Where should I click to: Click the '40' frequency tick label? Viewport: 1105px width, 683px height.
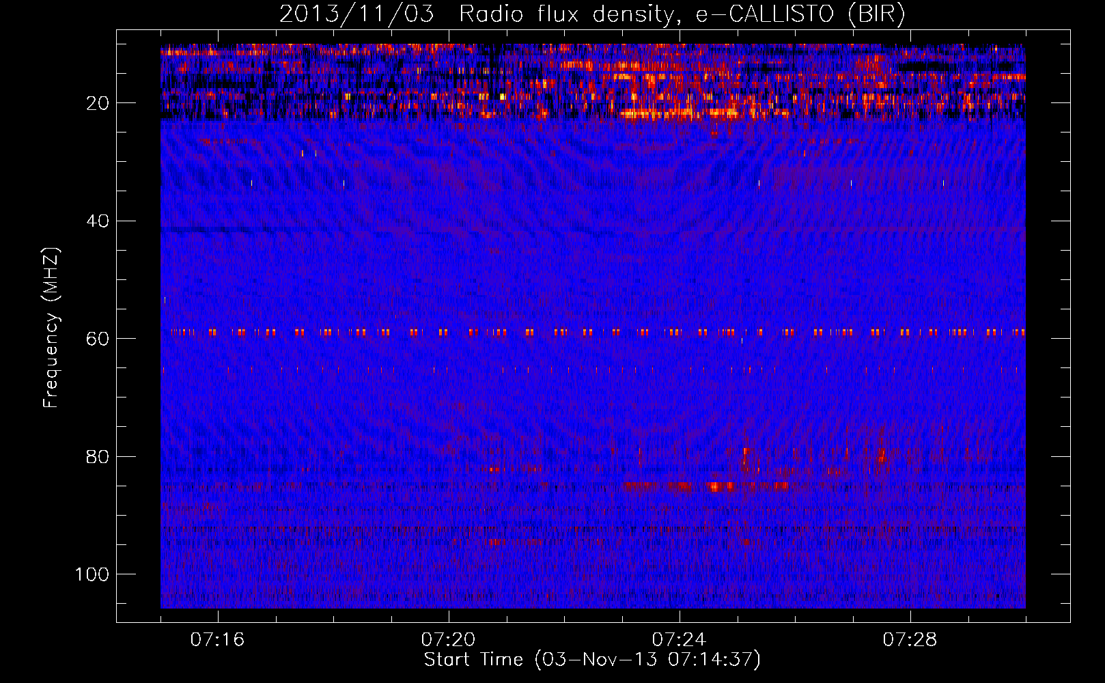(98, 221)
